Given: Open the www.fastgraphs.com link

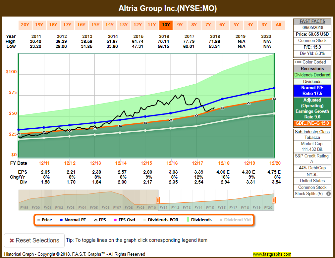Looking at the screenshot, I should click(272, 254).
